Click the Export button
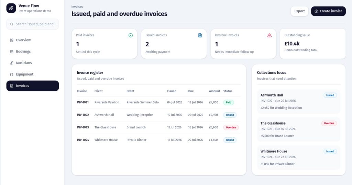 click(x=299, y=11)
